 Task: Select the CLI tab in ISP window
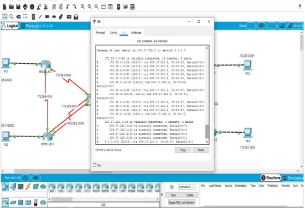[x=124, y=33]
